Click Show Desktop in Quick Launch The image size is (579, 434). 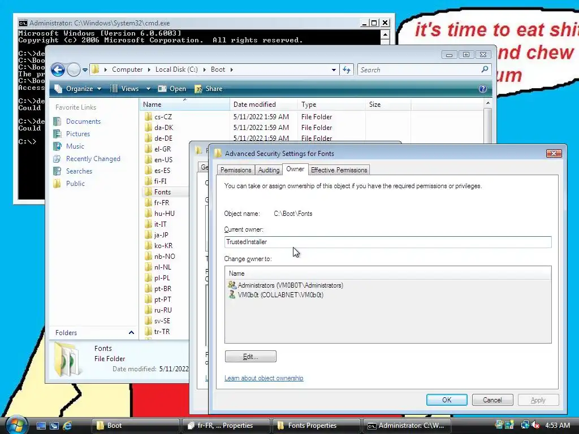41,426
